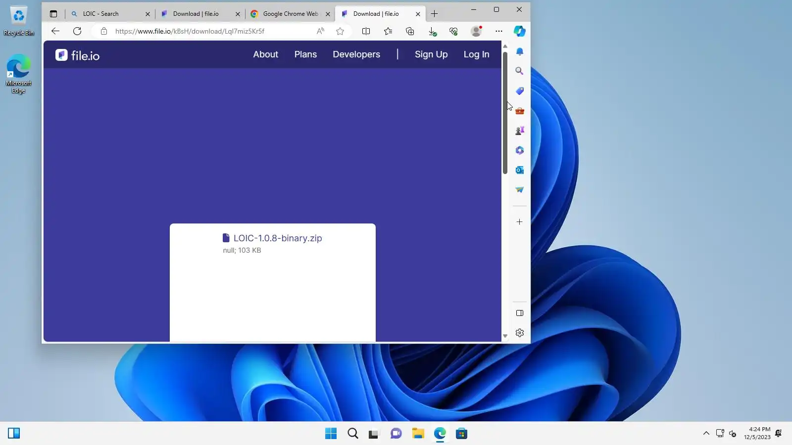Open the sidebar Games icon
792x445 pixels.
point(520,131)
